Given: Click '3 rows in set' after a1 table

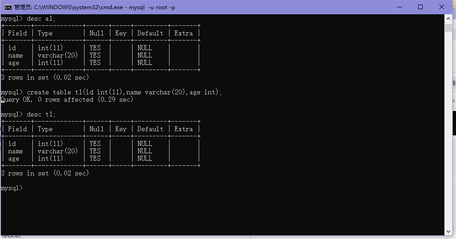Looking at the screenshot, I should (45, 78).
